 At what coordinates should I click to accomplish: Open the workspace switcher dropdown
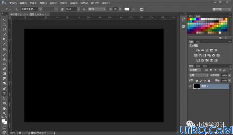pyautogui.click(x=221, y=9)
